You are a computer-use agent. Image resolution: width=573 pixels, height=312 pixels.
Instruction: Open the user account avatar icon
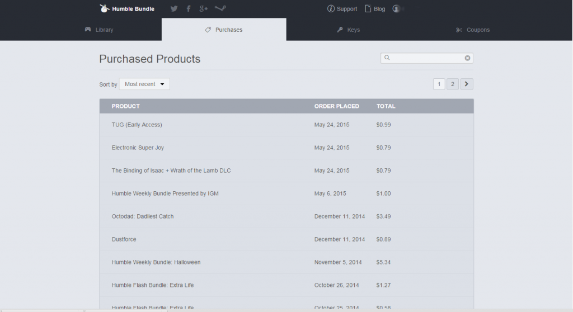coord(396,8)
